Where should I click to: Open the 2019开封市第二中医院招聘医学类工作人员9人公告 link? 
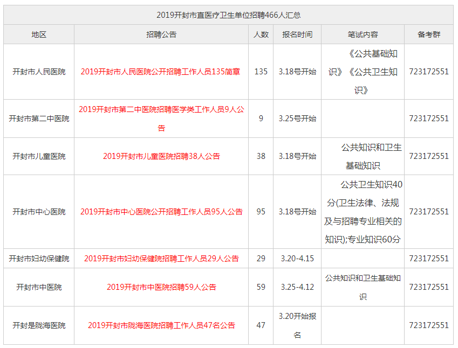(161, 119)
